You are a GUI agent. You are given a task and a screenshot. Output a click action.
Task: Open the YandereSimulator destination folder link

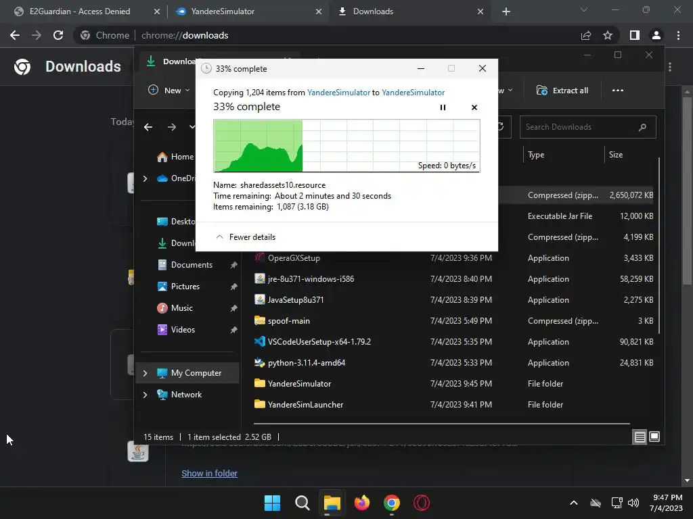coord(413,92)
